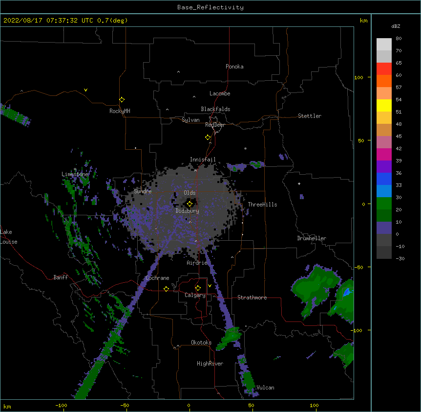
Task: Click the HighRiver label
Action: [210, 364]
